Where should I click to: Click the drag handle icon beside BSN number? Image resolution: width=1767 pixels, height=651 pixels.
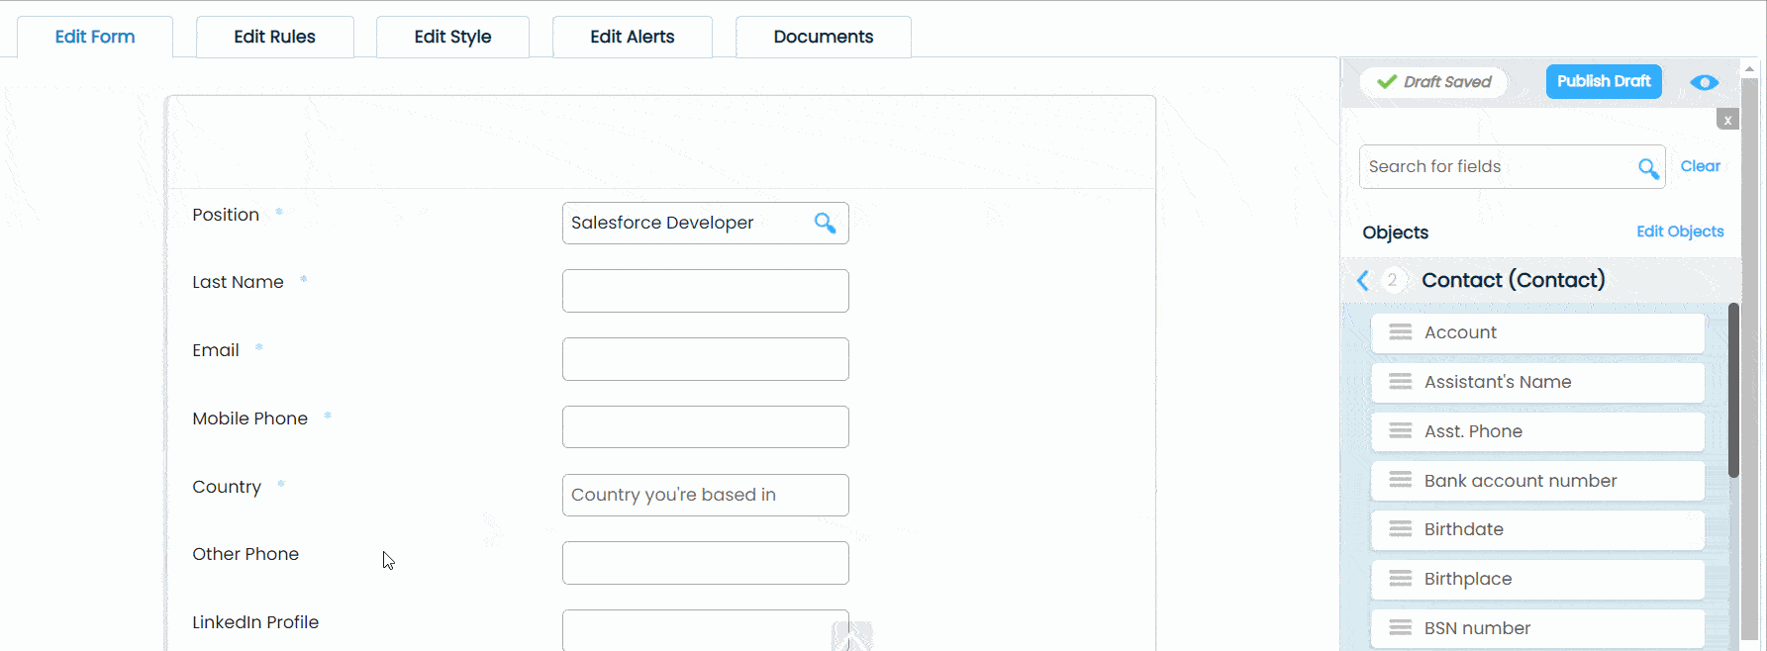[x=1400, y=628]
